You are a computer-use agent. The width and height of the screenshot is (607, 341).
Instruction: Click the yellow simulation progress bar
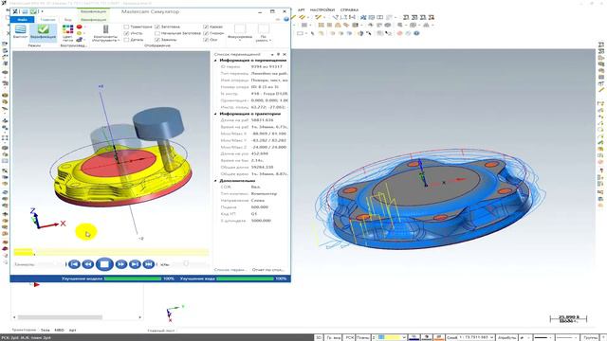click(x=112, y=252)
